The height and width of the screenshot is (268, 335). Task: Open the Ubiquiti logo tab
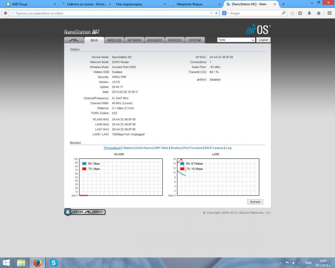74,40
